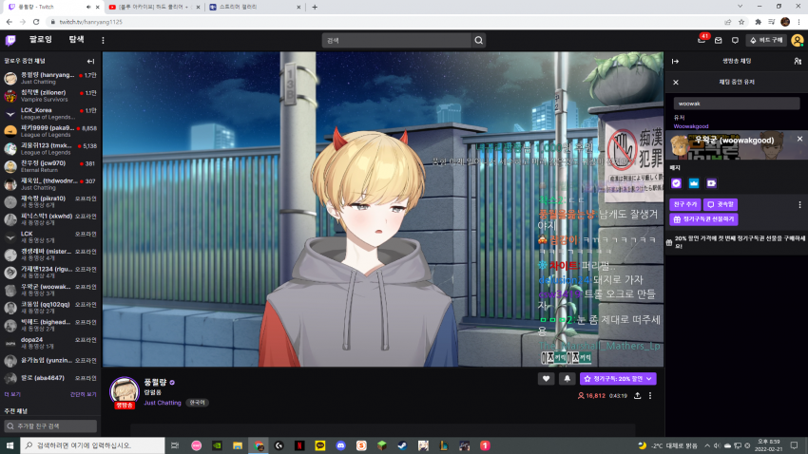Open the 팔로잉 (Following) tab
The height and width of the screenshot is (454, 808).
pos(41,40)
